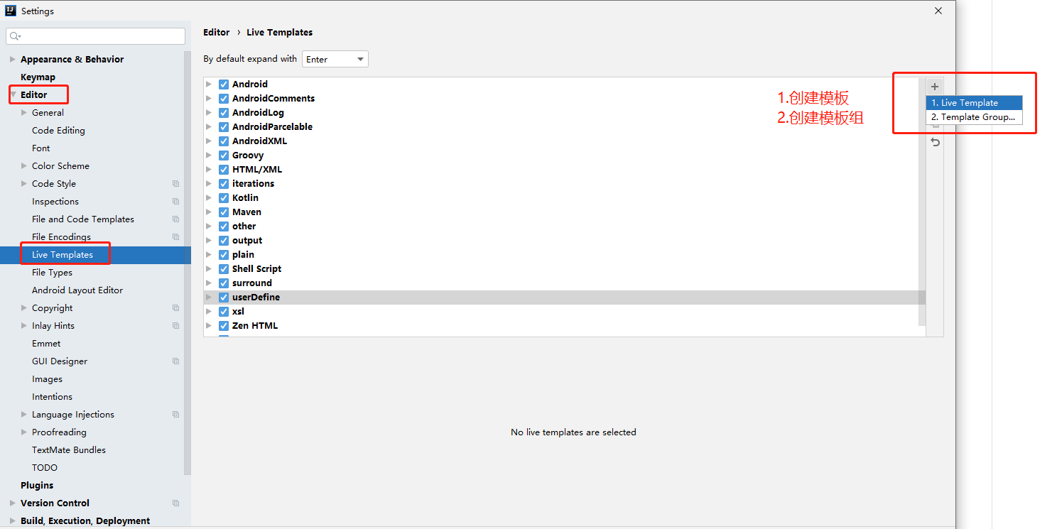Click the magnifier icon in search field
Viewport: 1057px width, 529px height.
point(15,36)
